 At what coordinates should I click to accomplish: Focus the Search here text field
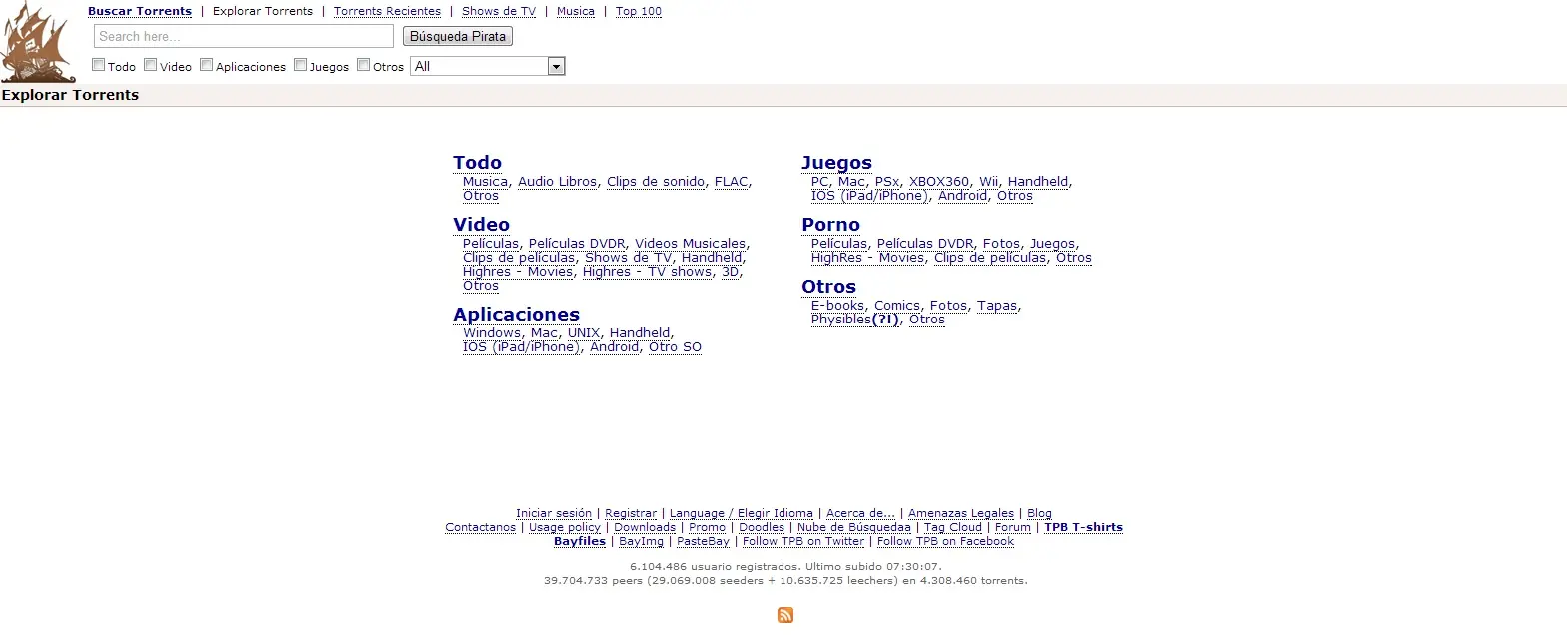pos(244,36)
